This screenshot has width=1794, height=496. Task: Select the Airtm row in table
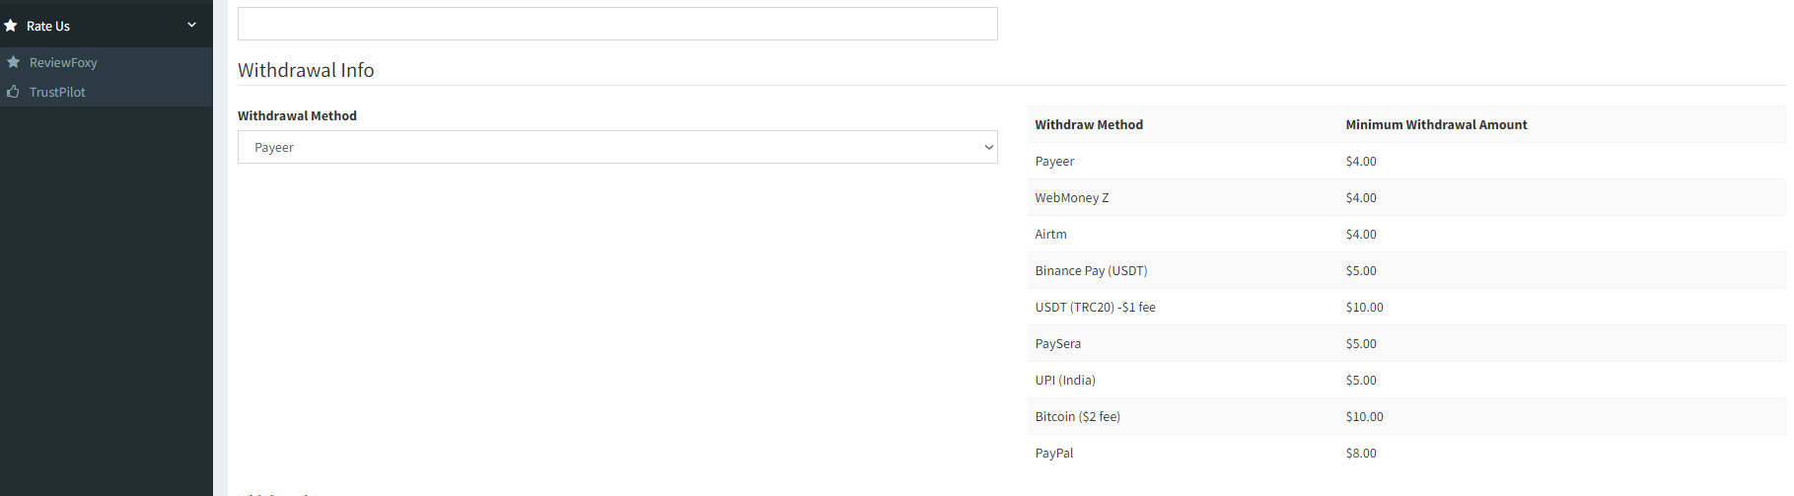[1050, 234]
